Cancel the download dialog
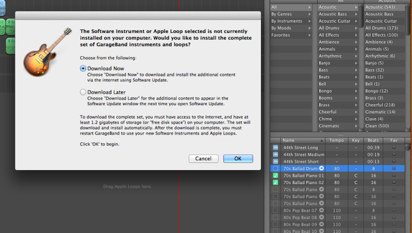 pos(203,158)
